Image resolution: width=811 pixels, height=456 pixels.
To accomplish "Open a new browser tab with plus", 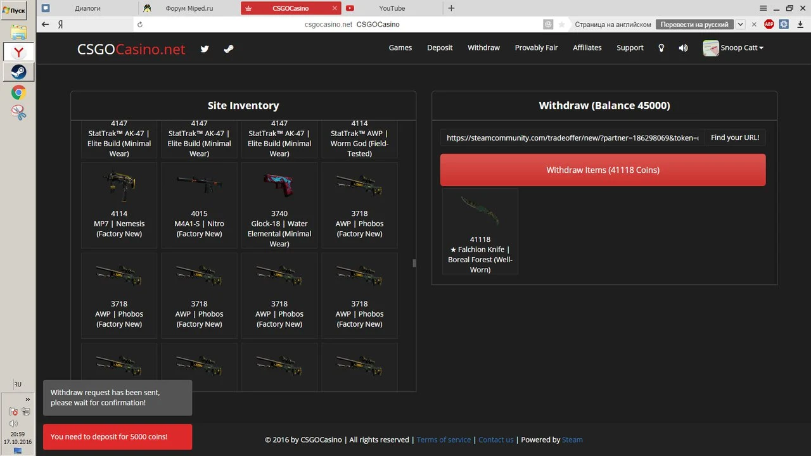I will pos(451,8).
